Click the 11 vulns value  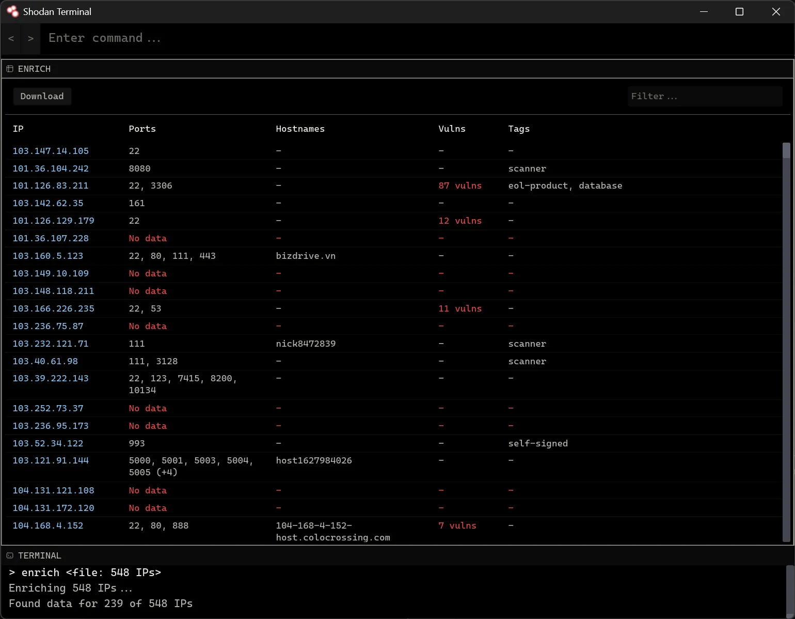pos(460,308)
